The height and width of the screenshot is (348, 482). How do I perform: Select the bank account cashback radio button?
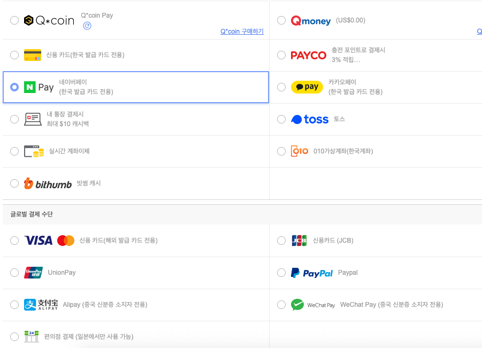coord(14,119)
